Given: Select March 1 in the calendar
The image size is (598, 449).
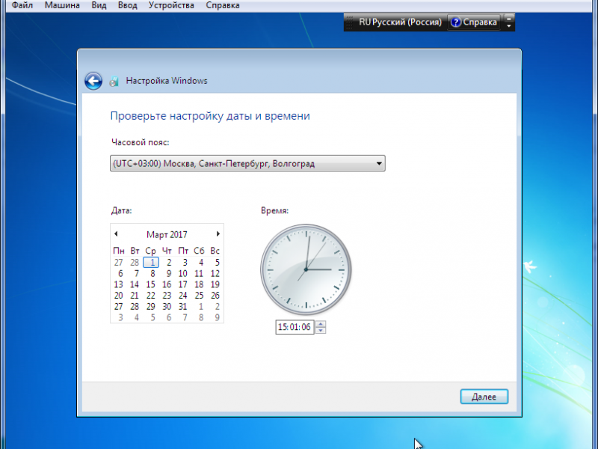Looking at the screenshot, I should [151, 263].
